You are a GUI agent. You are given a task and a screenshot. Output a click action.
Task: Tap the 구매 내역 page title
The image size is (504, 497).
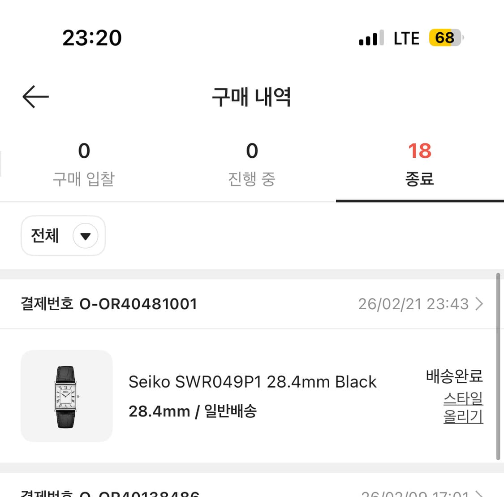(x=252, y=97)
